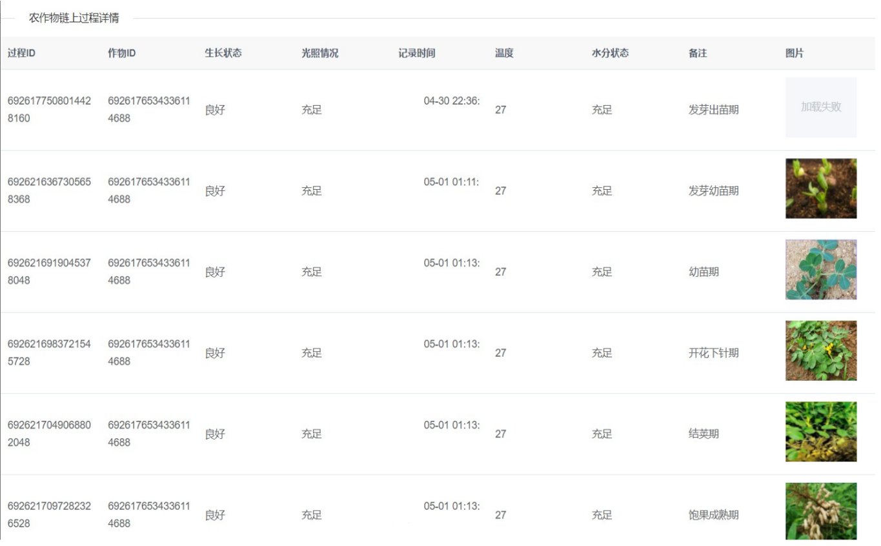881x546 pixels.
Task: Click the 光照情况 column header
Action: pos(319,53)
